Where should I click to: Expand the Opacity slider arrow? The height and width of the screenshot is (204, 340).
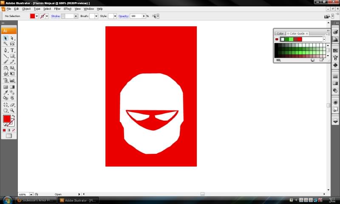click(x=144, y=16)
